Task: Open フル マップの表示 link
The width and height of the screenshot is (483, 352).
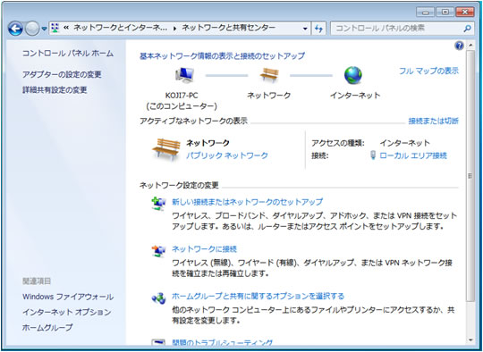Action: pyautogui.click(x=428, y=71)
